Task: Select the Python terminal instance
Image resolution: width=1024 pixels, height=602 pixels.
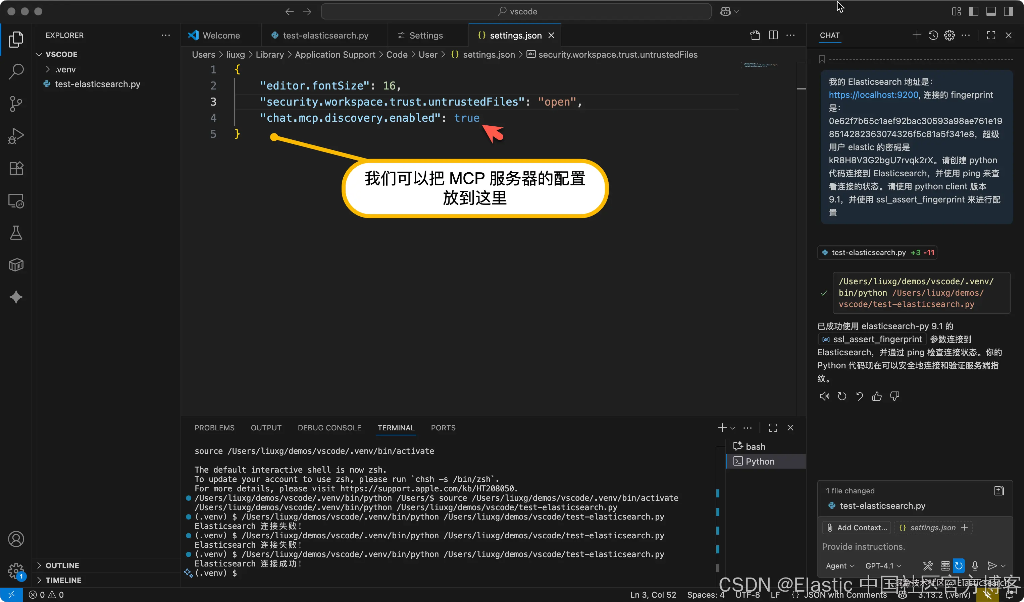Action: [766, 462]
